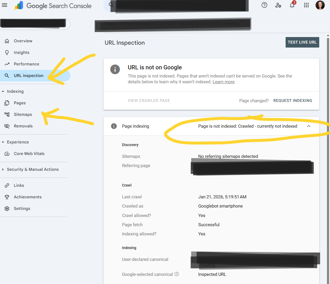Viewport: 330px width, 284px height.
Task: Open the Learn more link
Action: (224, 82)
